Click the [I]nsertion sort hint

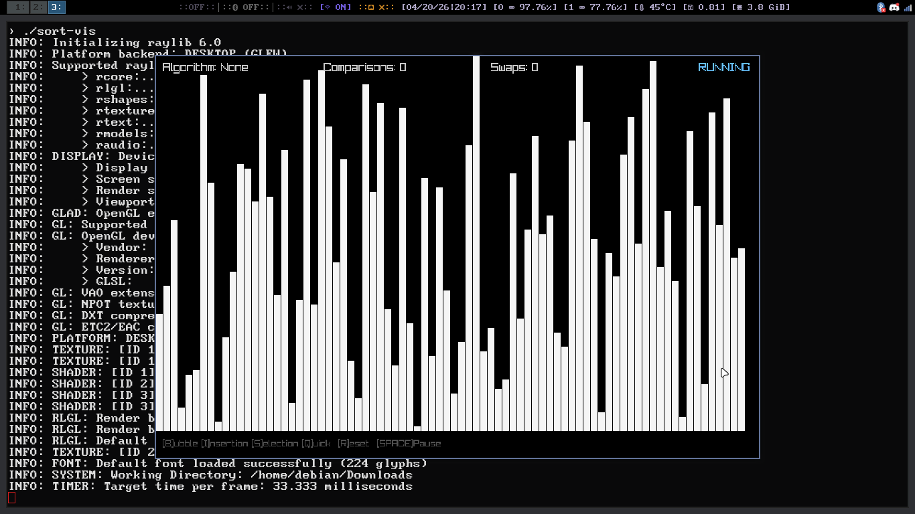tap(224, 443)
